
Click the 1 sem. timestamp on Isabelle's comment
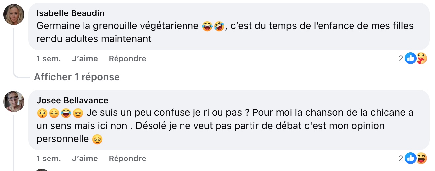(x=49, y=59)
